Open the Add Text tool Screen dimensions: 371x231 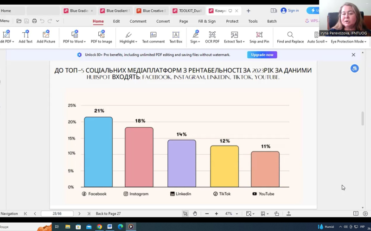pyautogui.click(x=26, y=37)
